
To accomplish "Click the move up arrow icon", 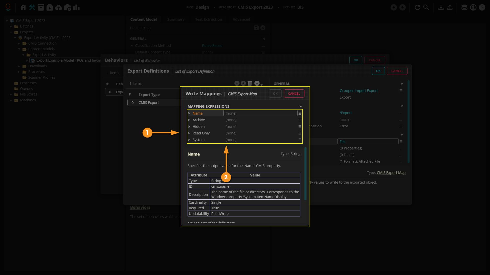I will (237, 83).
